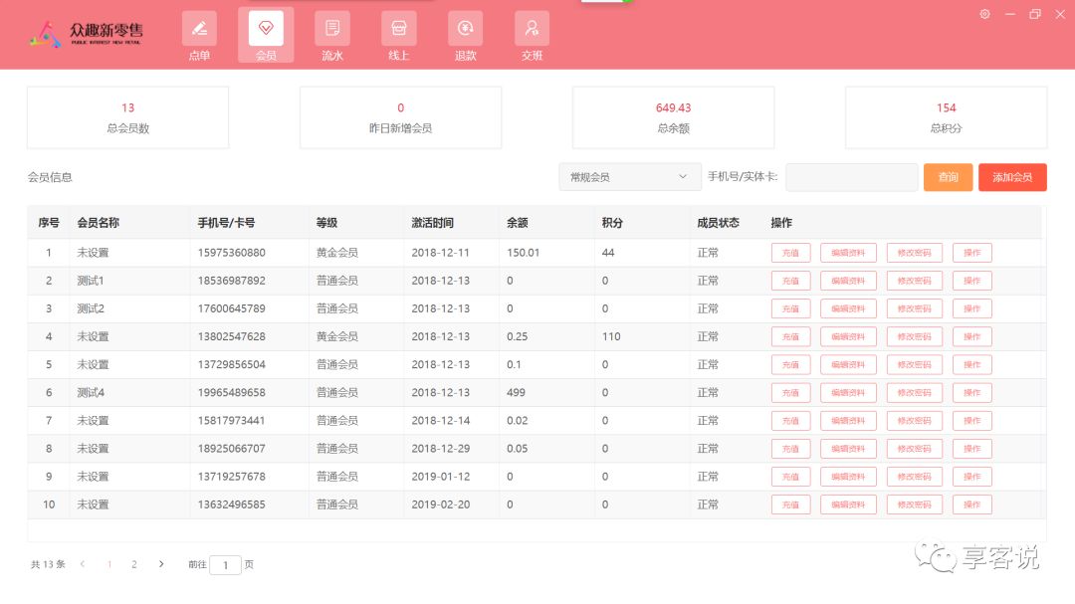Switch to the 线上 (online) module
Screen dimensions: 1075x604
pyautogui.click(x=398, y=35)
